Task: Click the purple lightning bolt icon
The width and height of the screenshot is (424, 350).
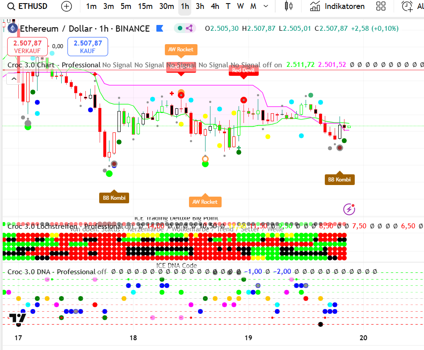Action: 349,209
